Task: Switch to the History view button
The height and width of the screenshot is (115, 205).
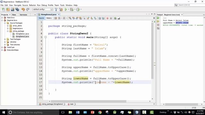Action: click(x=49, y=18)
